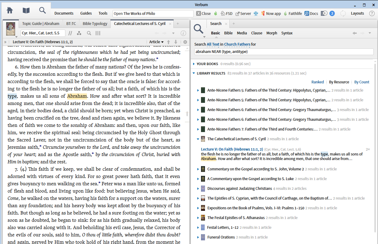Launch the Now app shortcut
378x244 pixels.
(x=271, y=13)
